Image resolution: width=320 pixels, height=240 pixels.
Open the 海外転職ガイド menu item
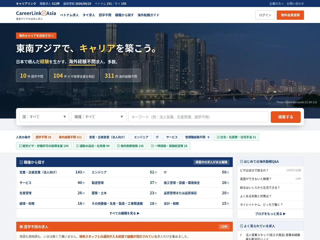click(x=148, y=15)
